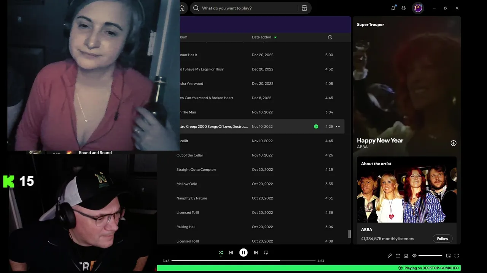Open the miniplayer
This screenshot has height=273, width=487.
448,256
